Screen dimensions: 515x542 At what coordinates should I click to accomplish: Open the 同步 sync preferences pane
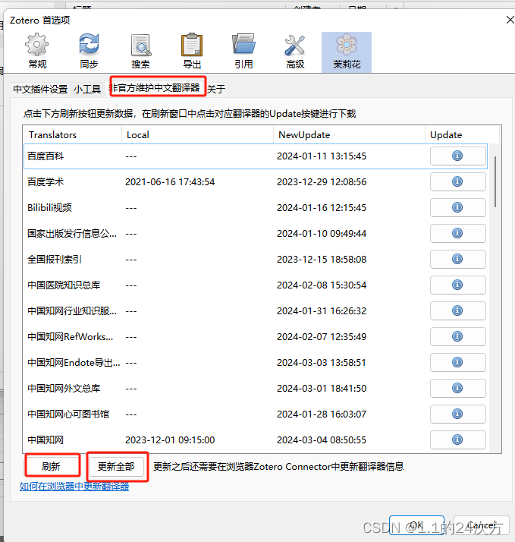[x=89, y=52]
